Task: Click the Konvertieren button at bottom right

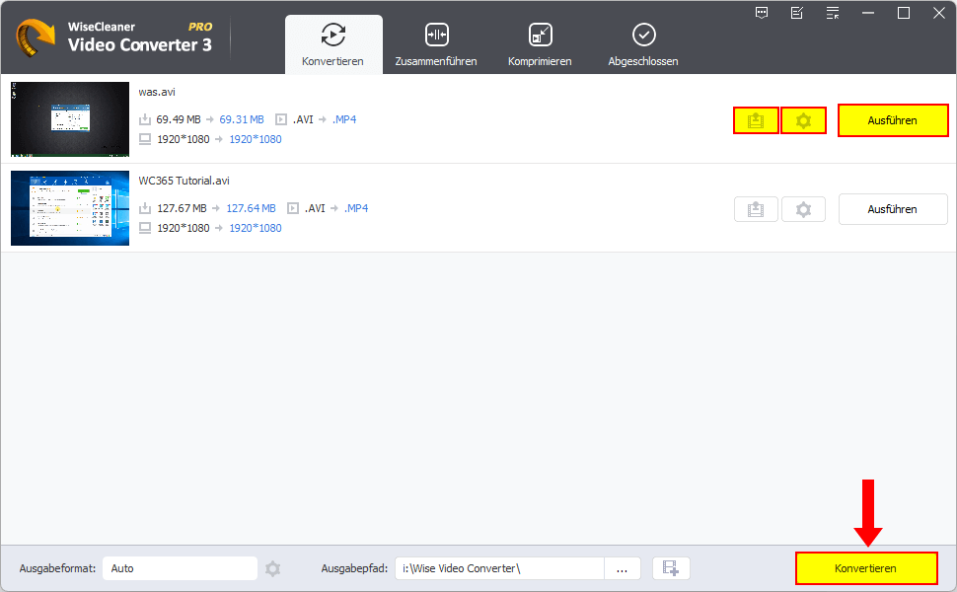Action: click(866, 568)
